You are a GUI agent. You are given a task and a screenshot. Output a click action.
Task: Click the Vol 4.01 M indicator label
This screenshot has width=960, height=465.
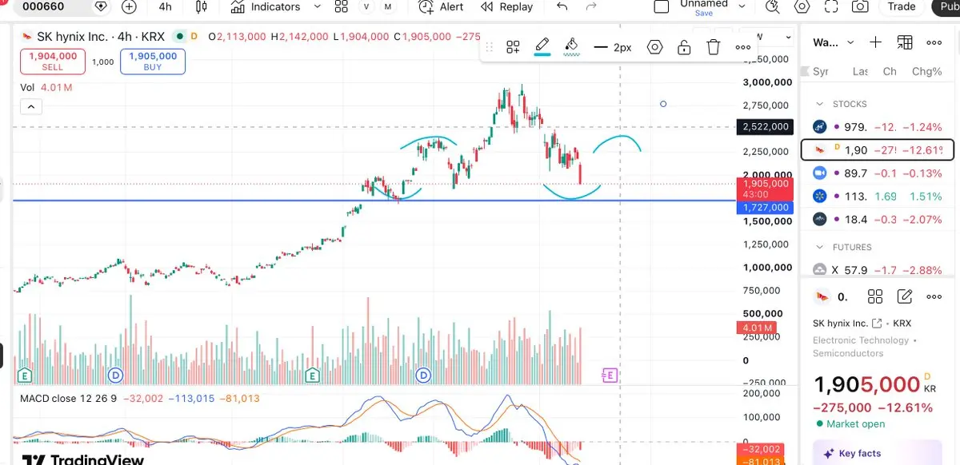(46, 88)
